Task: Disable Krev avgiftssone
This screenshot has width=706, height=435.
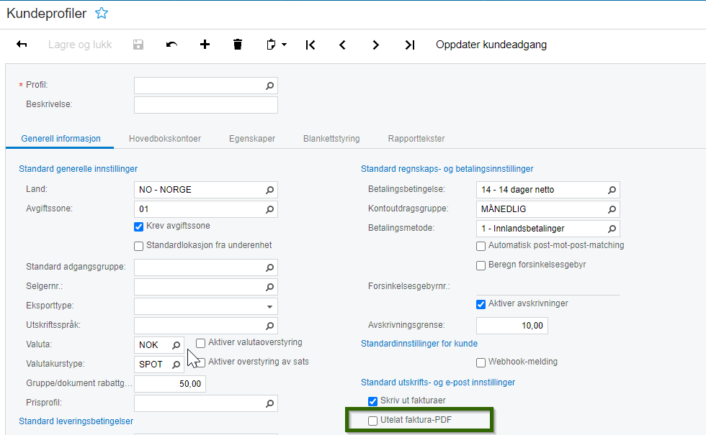Action: point(138,227)
